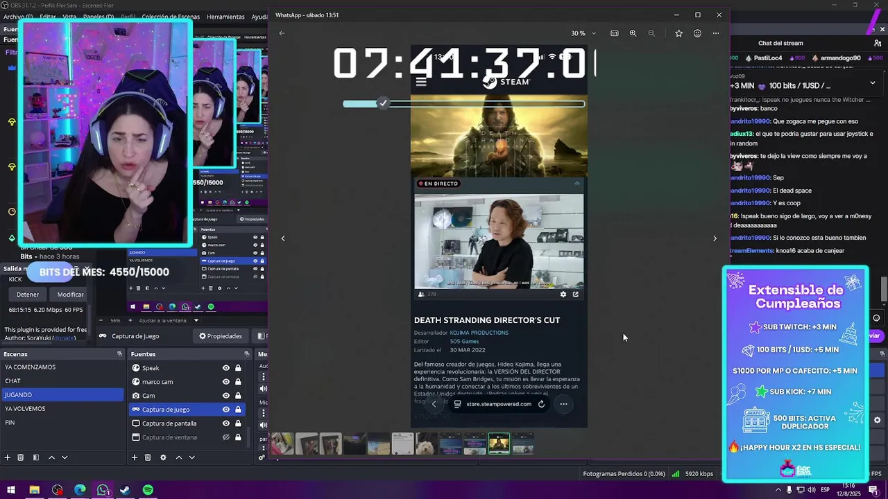Remove the selected scene with trash icon
888x499 pixels.
tap(21, 457)
